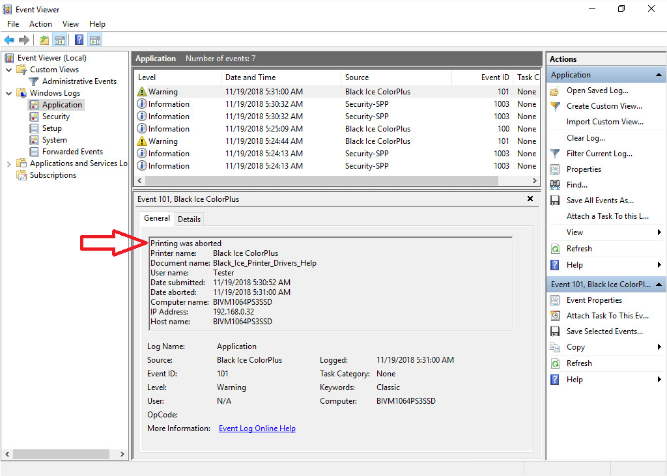Click the Create Custom View icon
Screen dimensions: 667x476
555,106
